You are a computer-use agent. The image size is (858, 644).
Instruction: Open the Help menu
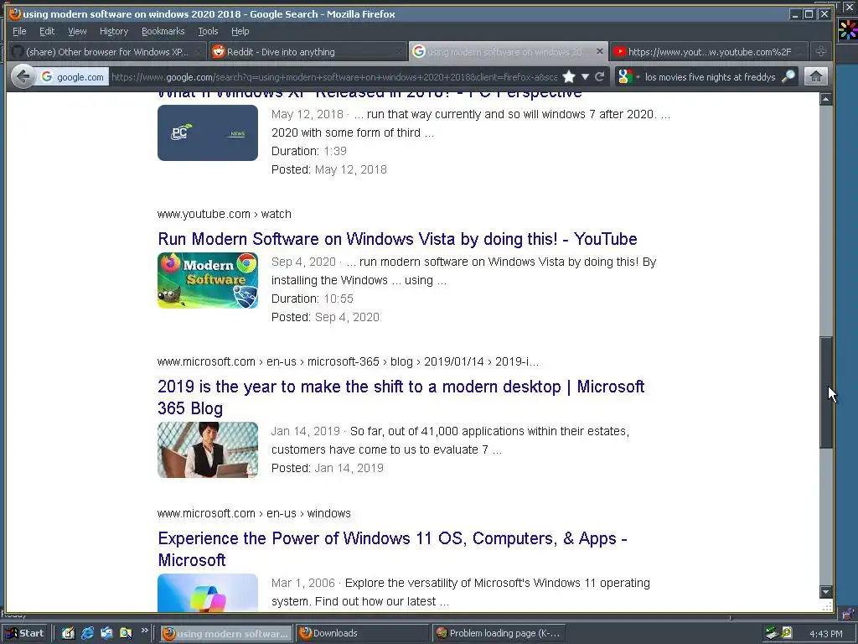pyautogui.click(x=240, y=31)
